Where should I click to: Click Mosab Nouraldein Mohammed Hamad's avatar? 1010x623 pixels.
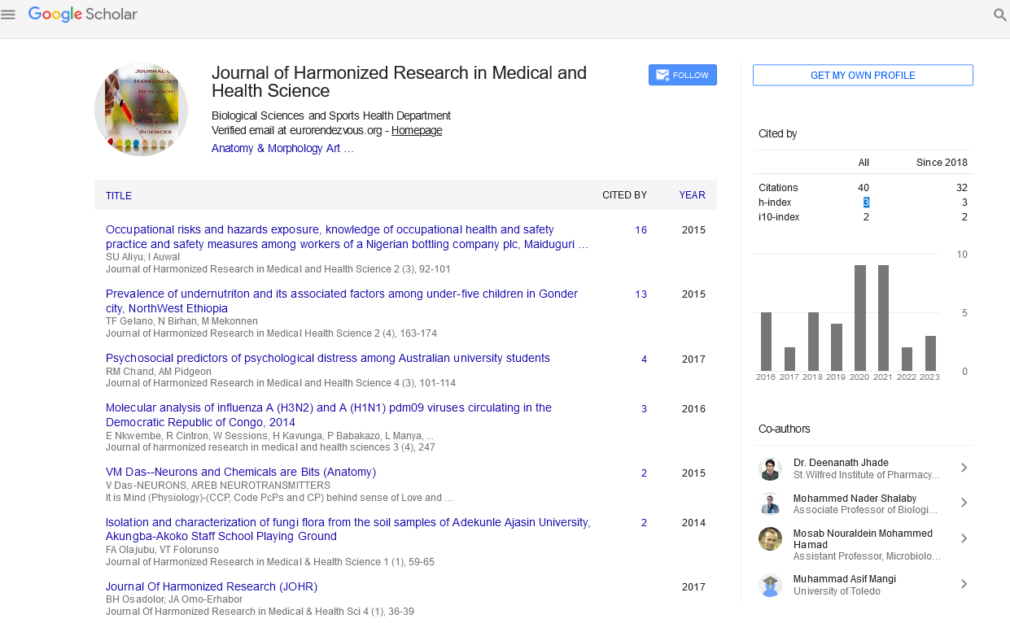pyautogui.click(x=770, y=539)
